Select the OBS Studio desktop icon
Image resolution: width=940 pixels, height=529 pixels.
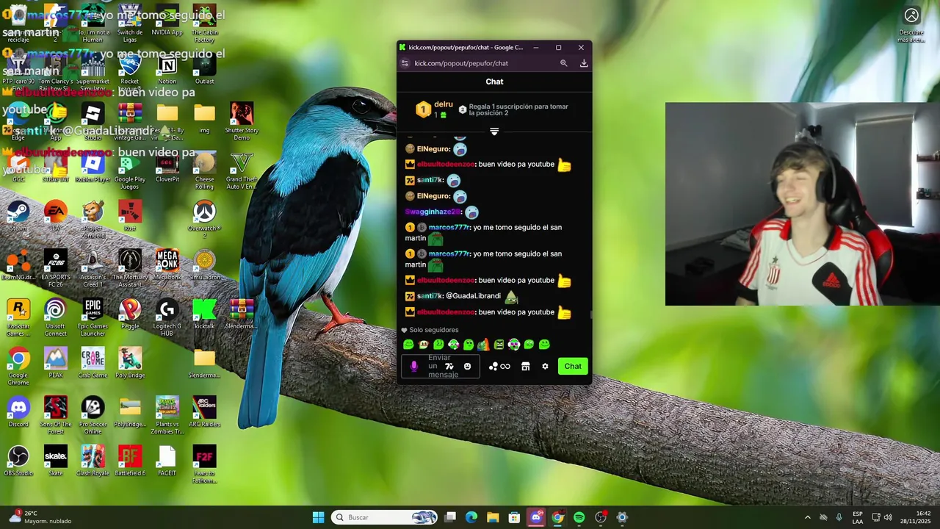[x=18, y=461]
